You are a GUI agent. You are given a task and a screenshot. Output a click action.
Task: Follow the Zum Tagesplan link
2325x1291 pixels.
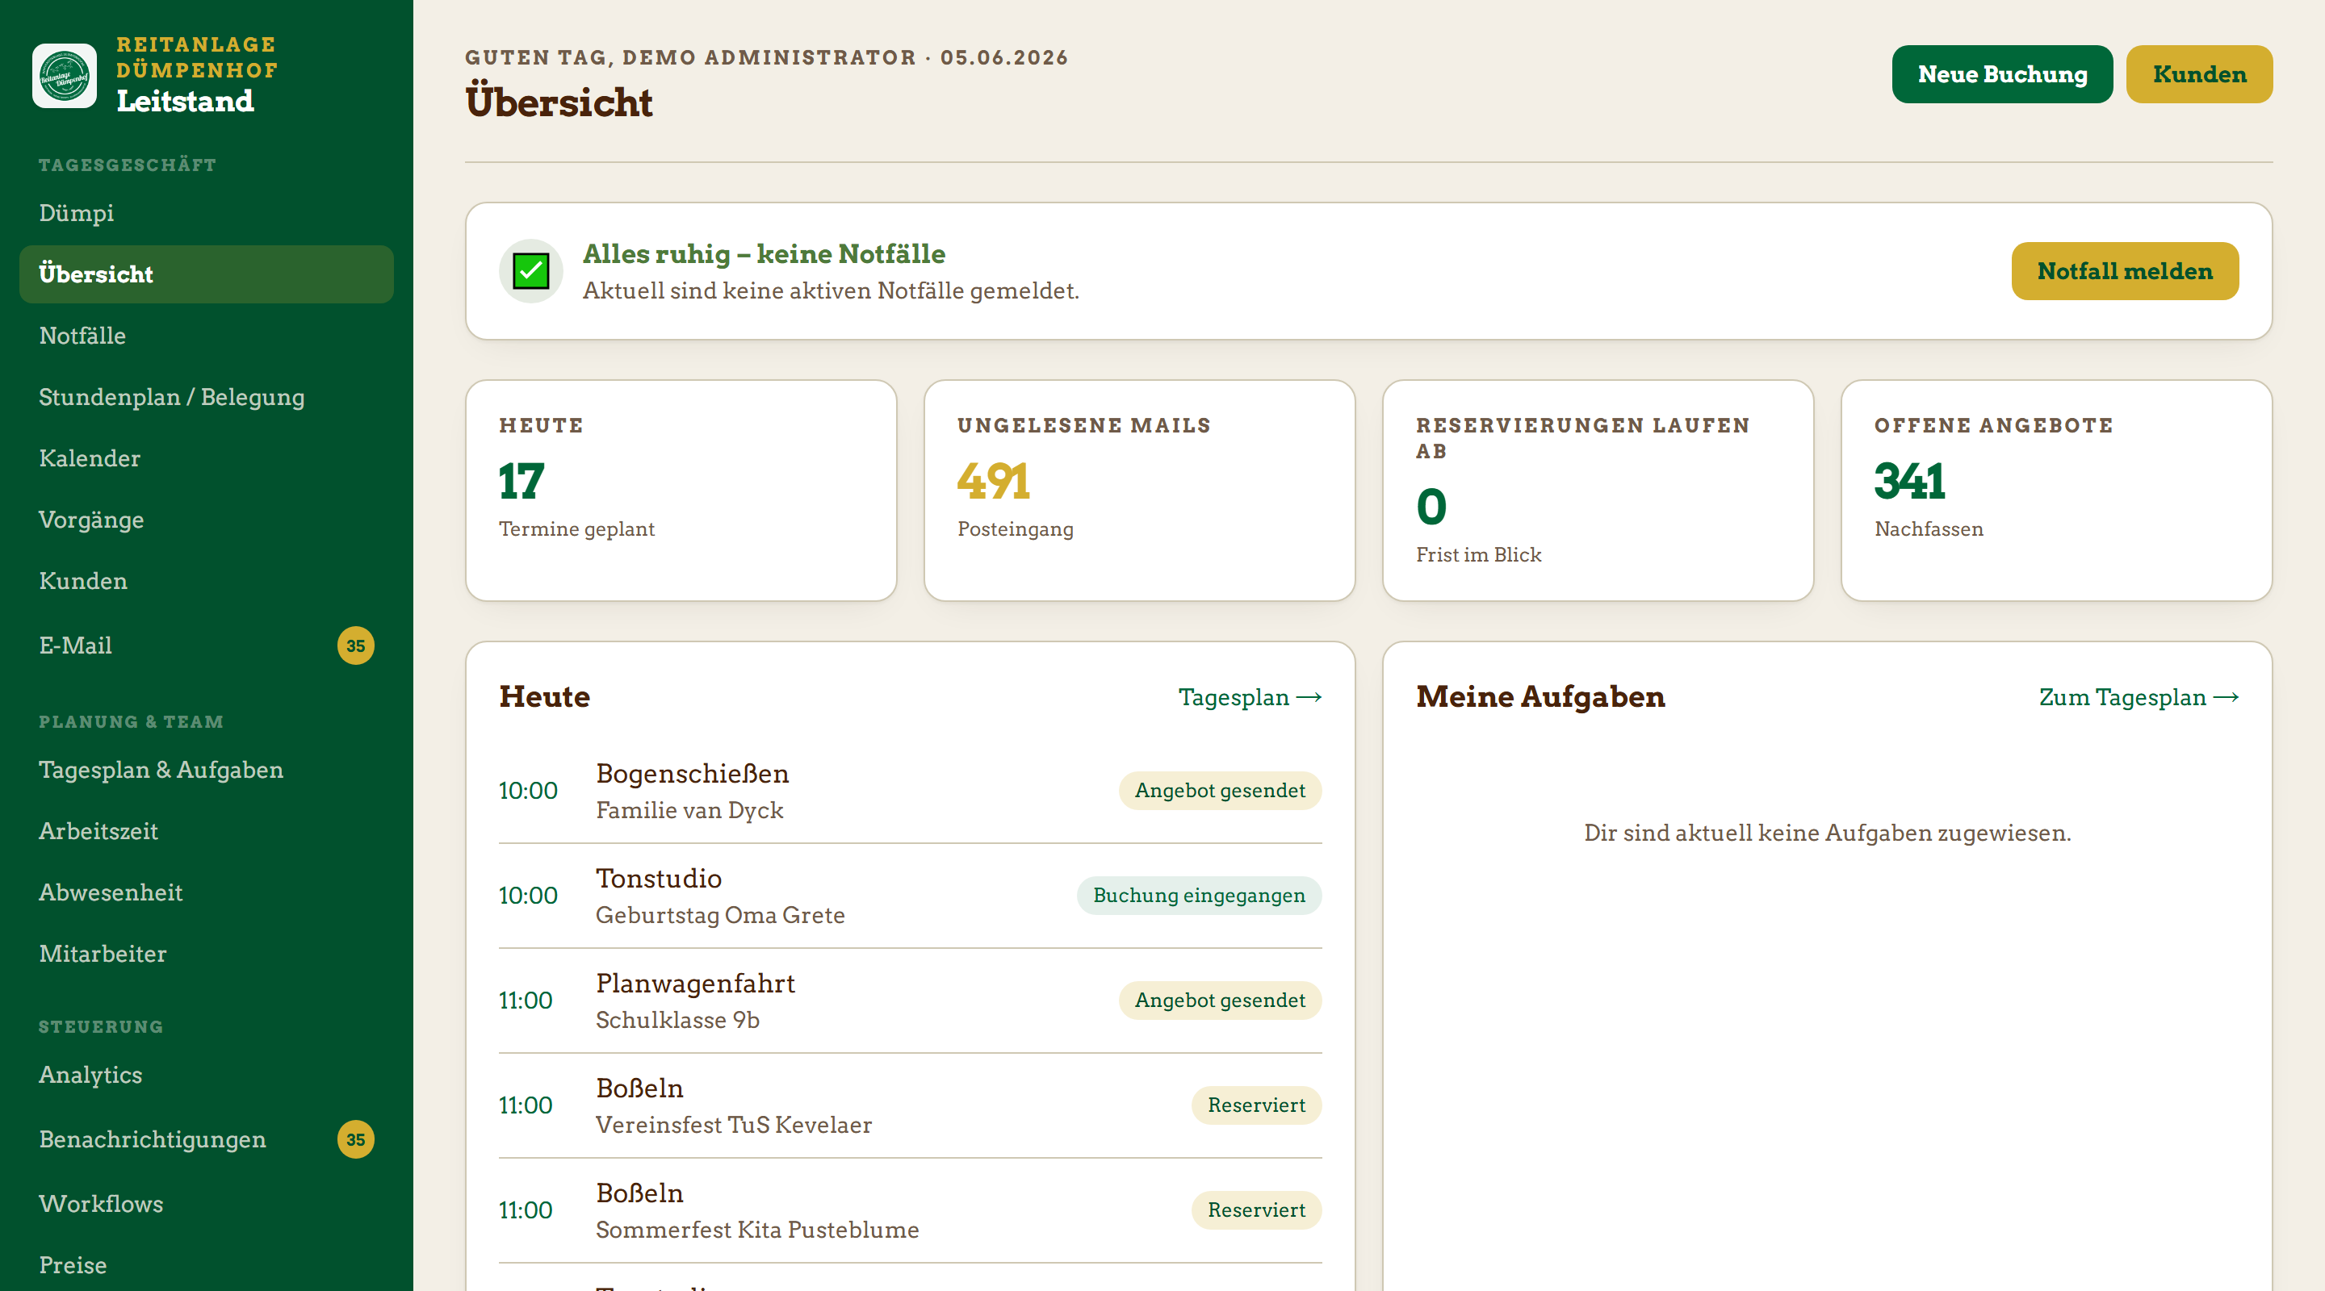2139,697
